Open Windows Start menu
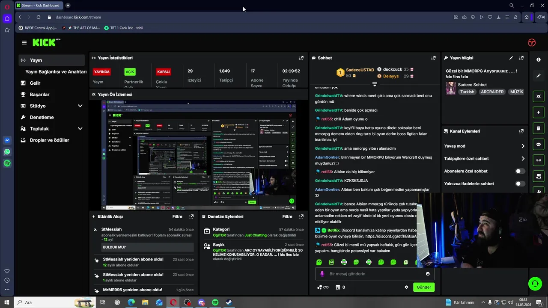Viewport: 548px width, 308px height. coord(7,302)
